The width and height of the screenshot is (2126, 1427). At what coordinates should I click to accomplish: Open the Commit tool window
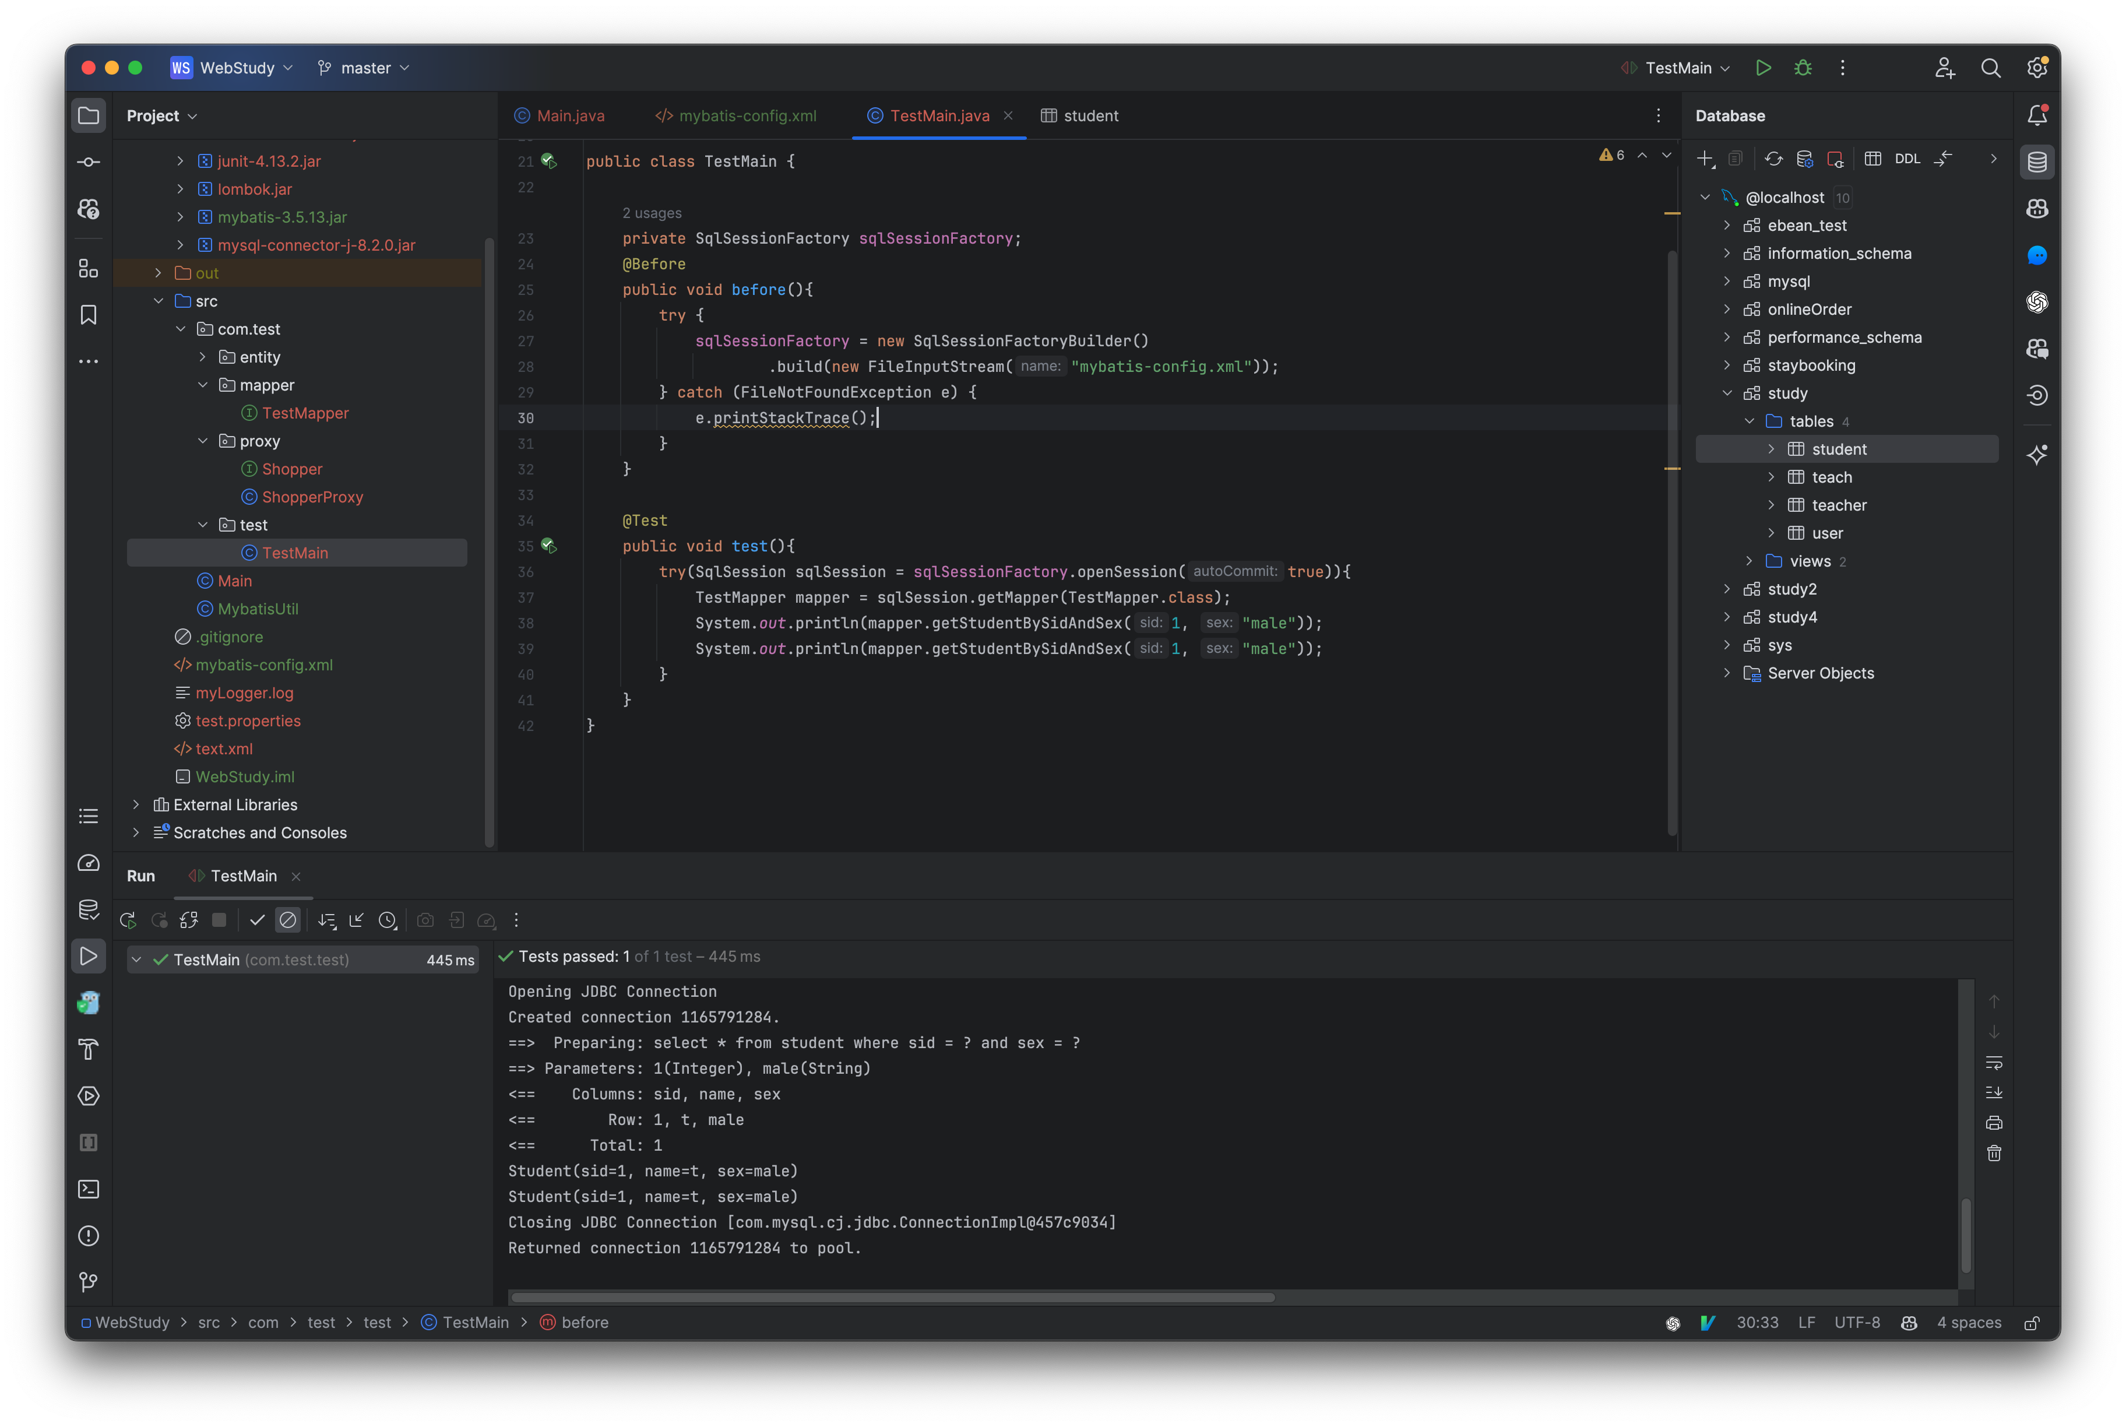[88, 161]
